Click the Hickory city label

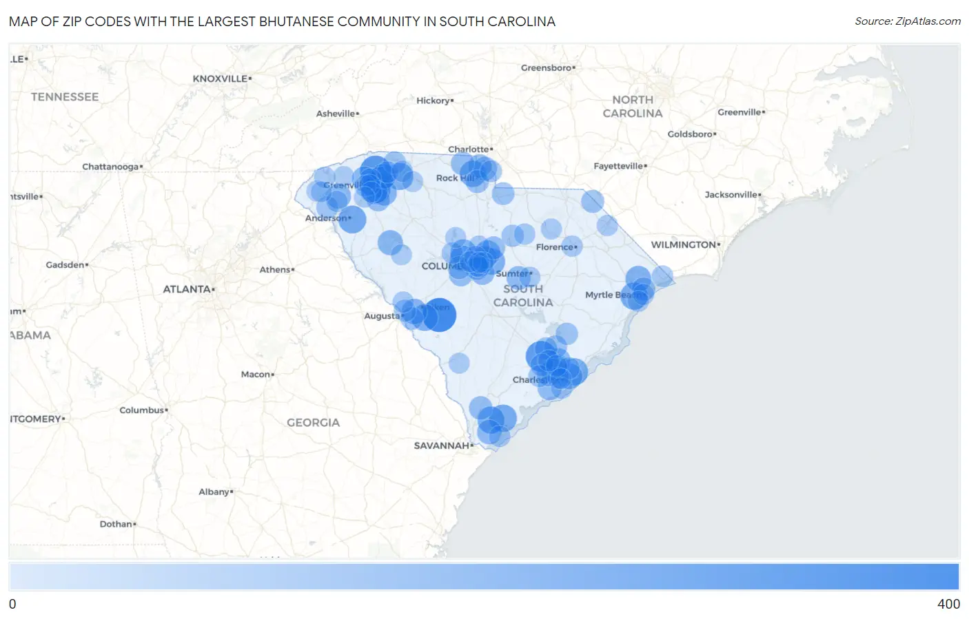point(435,101)
